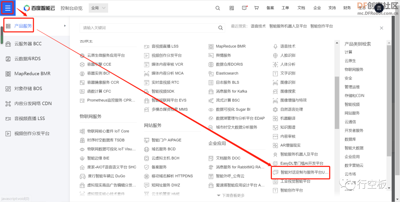The image size is (400, 202).
Task: Click the product list scroll-up arrow
Action: click(x=337, y=43)
